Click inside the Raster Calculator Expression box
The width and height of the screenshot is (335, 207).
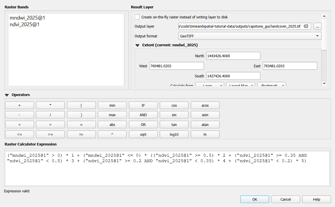click(x=167, y=168)
